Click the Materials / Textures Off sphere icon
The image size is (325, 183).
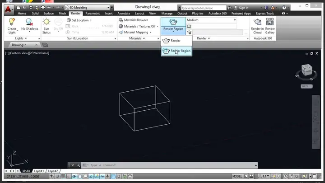point(121,26)
